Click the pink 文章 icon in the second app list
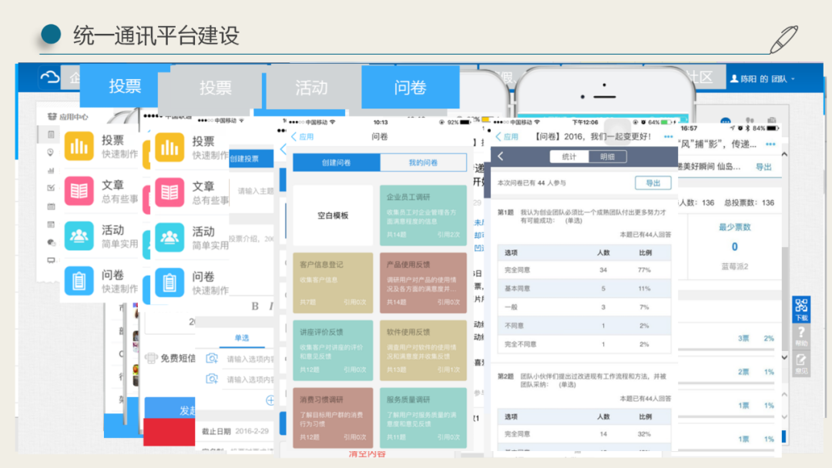The image size is (832, 468). 169,192
